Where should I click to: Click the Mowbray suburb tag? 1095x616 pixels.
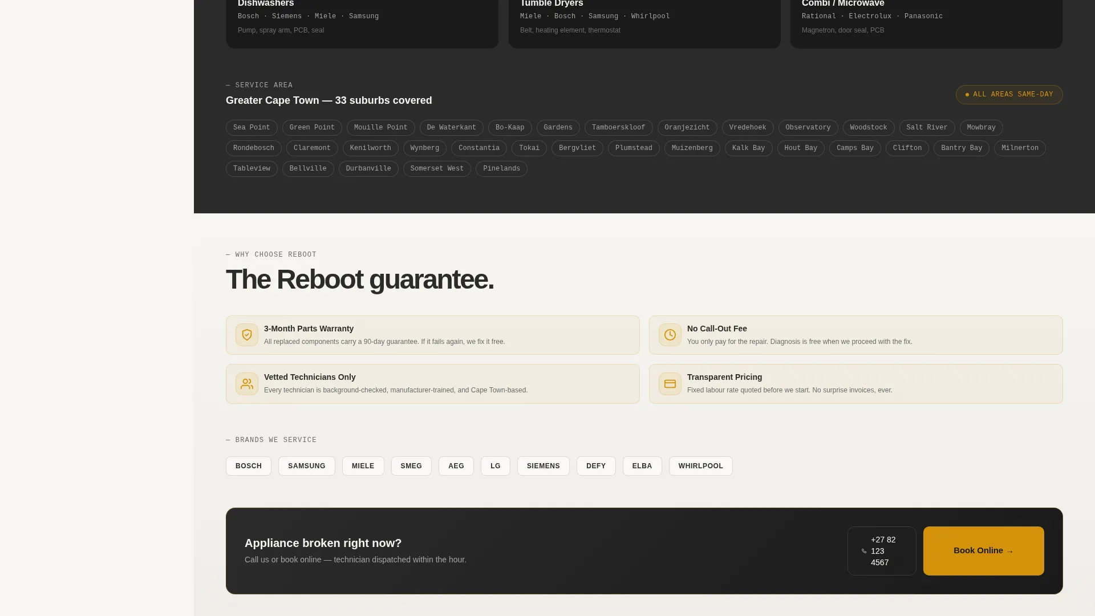[981, 128]
